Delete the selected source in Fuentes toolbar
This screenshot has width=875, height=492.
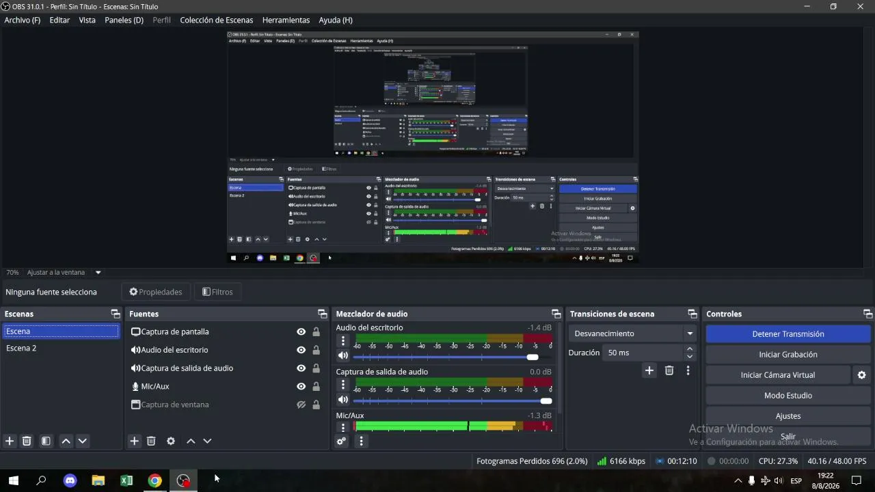point(151,441)
